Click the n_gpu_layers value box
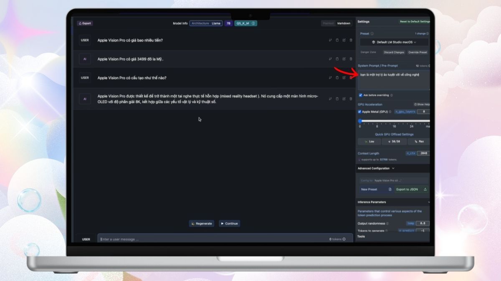The image size is (501, 281). pyautogui.click(x=423, y=112)
